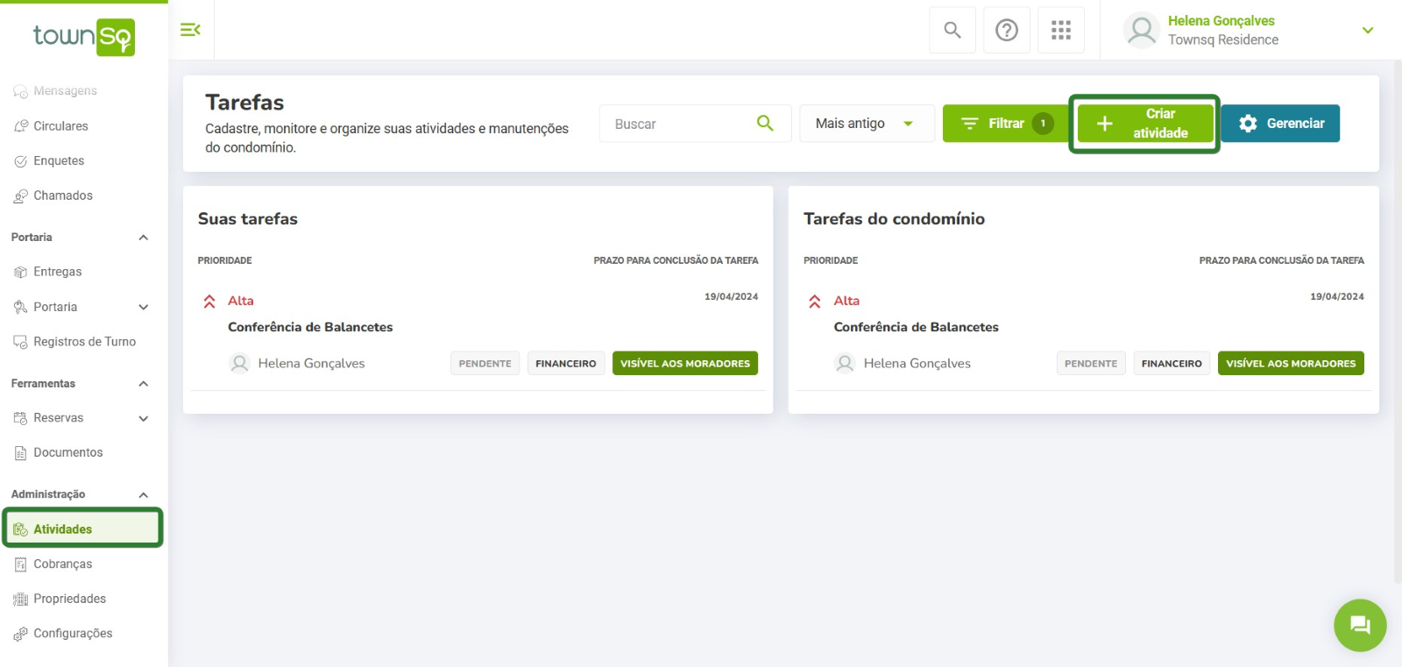
Task: Open the global search magnifier icon
Action: coord(952,30)
